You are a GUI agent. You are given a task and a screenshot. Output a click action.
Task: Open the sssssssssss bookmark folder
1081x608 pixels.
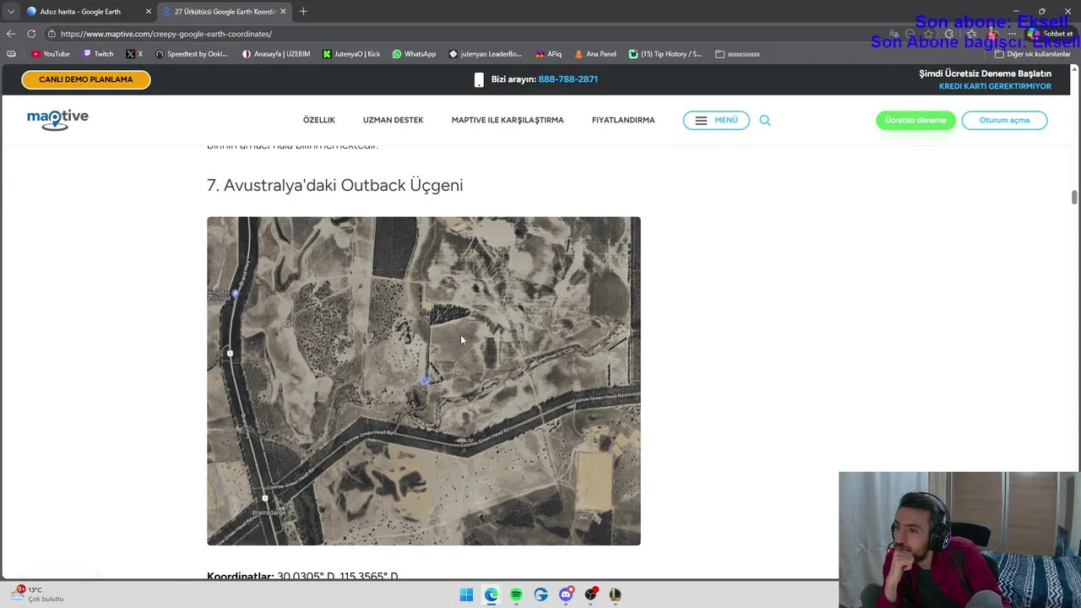pyautogui.click(x=737, y=54)
